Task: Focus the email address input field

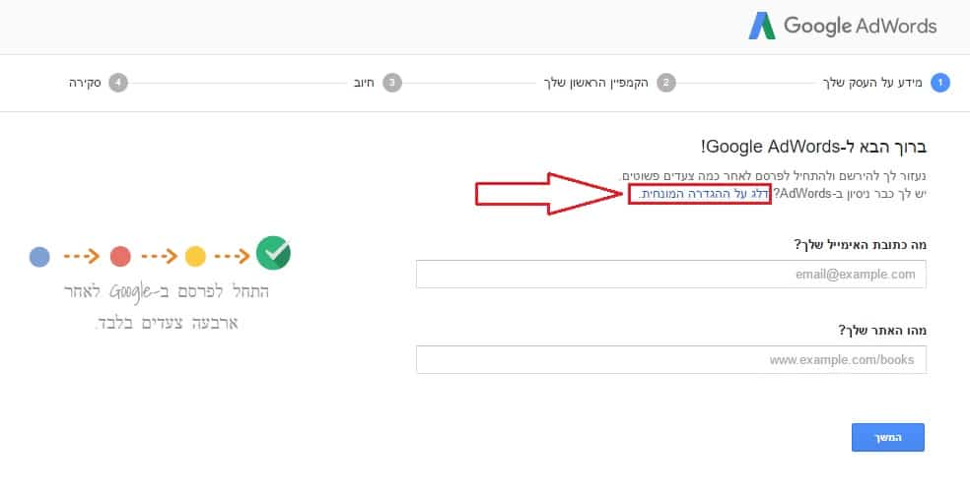Action: tap(671, 275)
